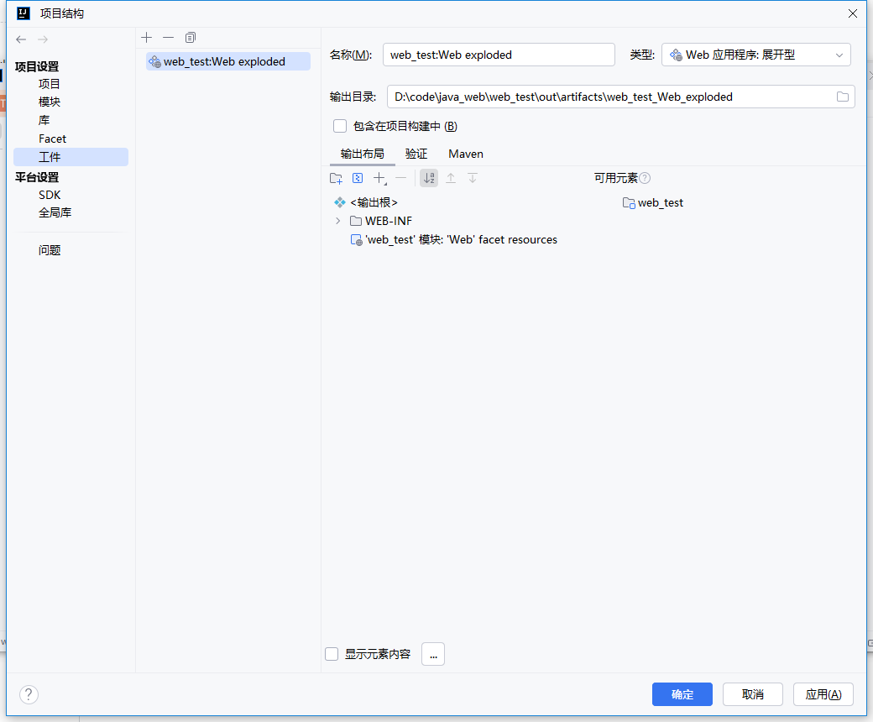Enable the 包含在项目构建中 checkbox
This screenshot has height=722, width=873.
pyautogui.click(x=340, y=126)
